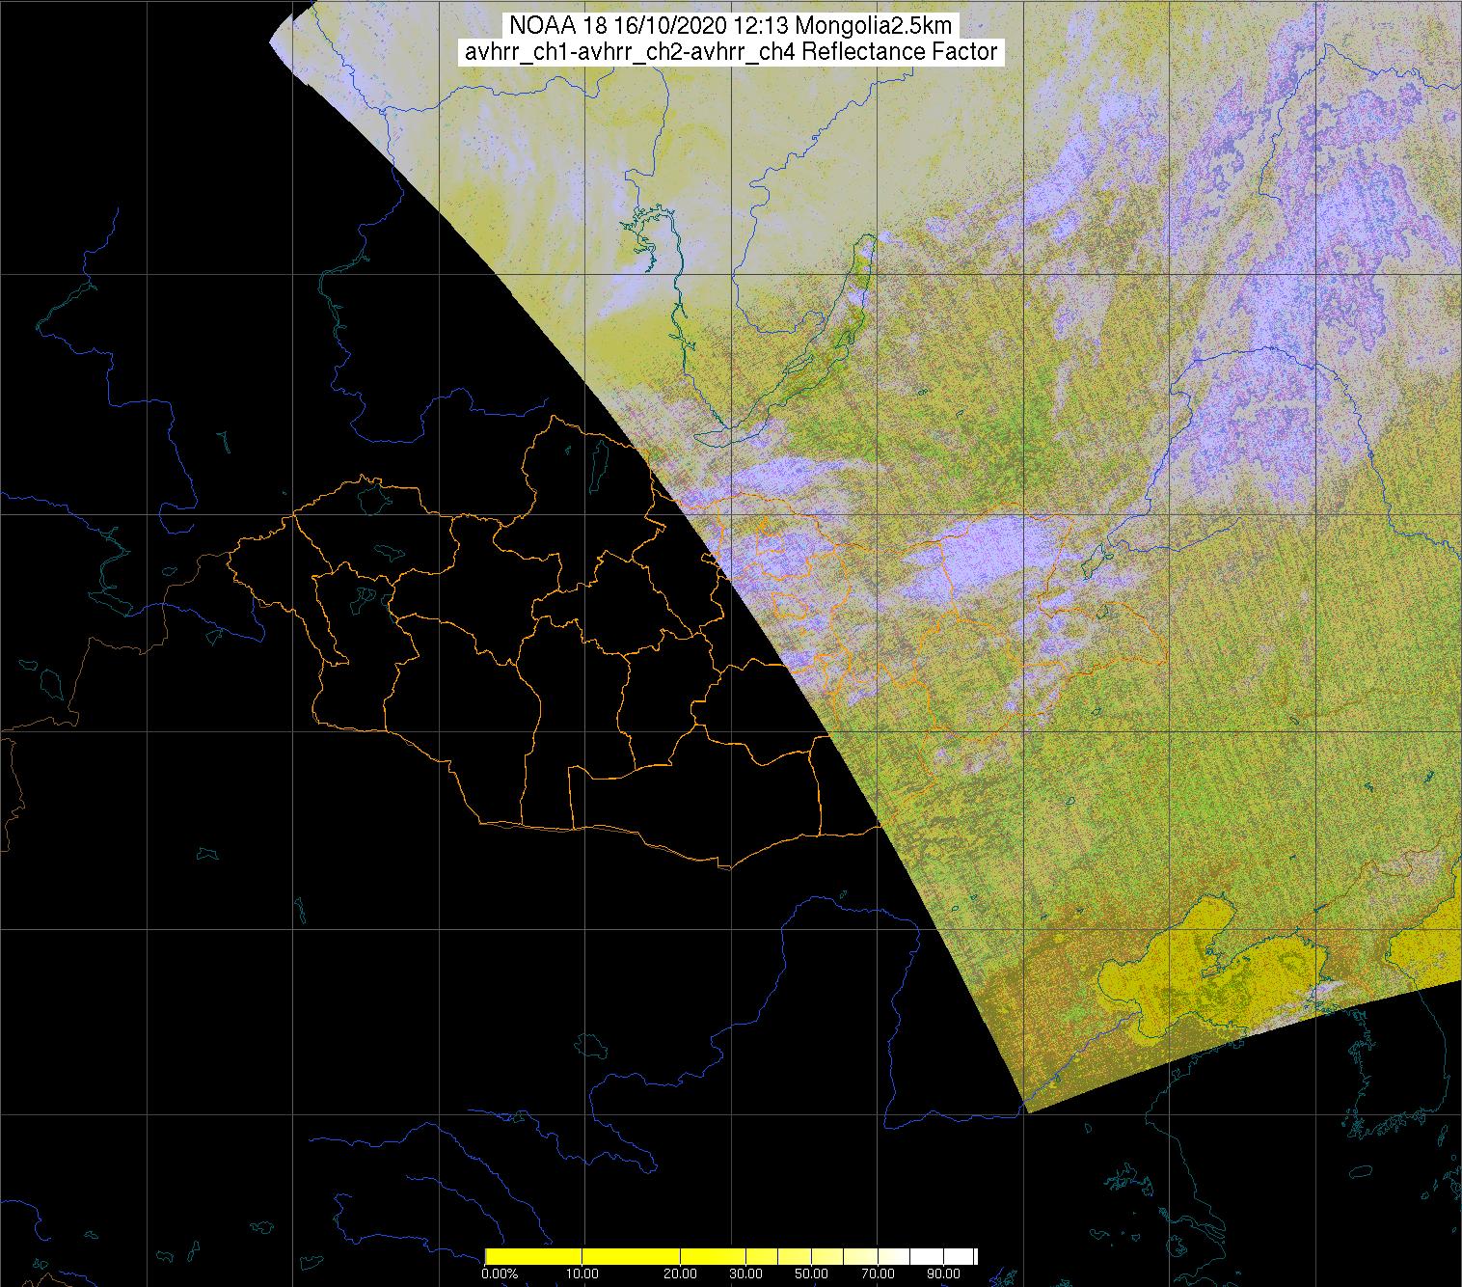
Task: Click the "NOAA 18 16/10/2020 12:13 Mongolia2.5km" title line
Action: click(731, 26)
